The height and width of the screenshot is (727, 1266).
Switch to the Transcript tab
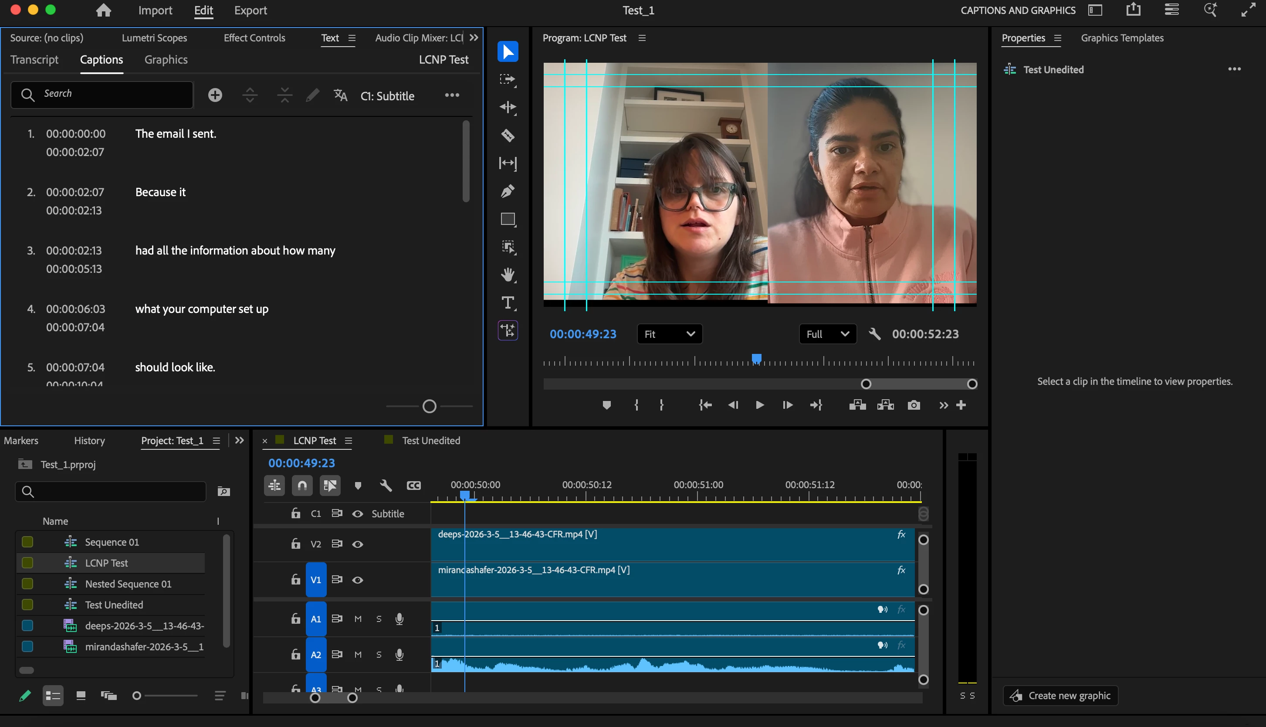(34, 59)
